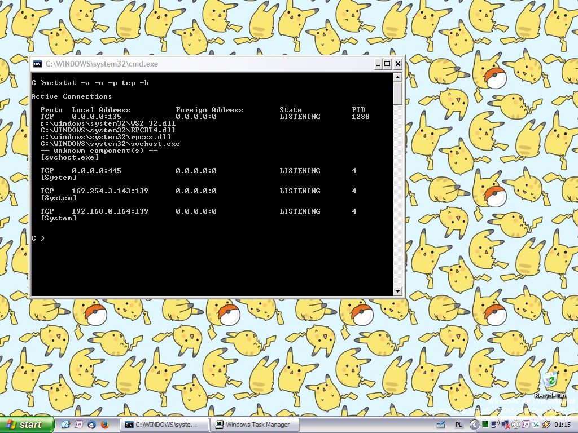Click the OneNote tray icon
This screenshot has height=433, width=578.
(526, 425)
